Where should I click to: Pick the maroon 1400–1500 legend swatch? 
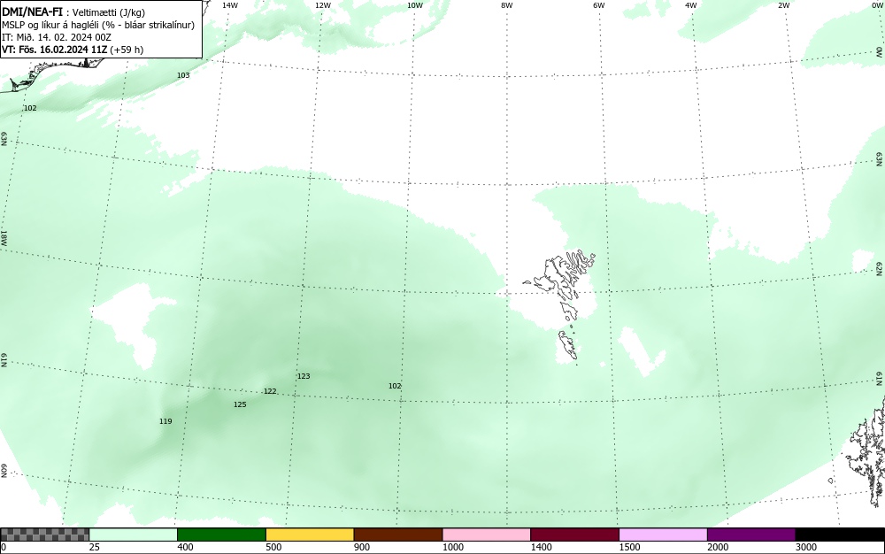[574, 535]
